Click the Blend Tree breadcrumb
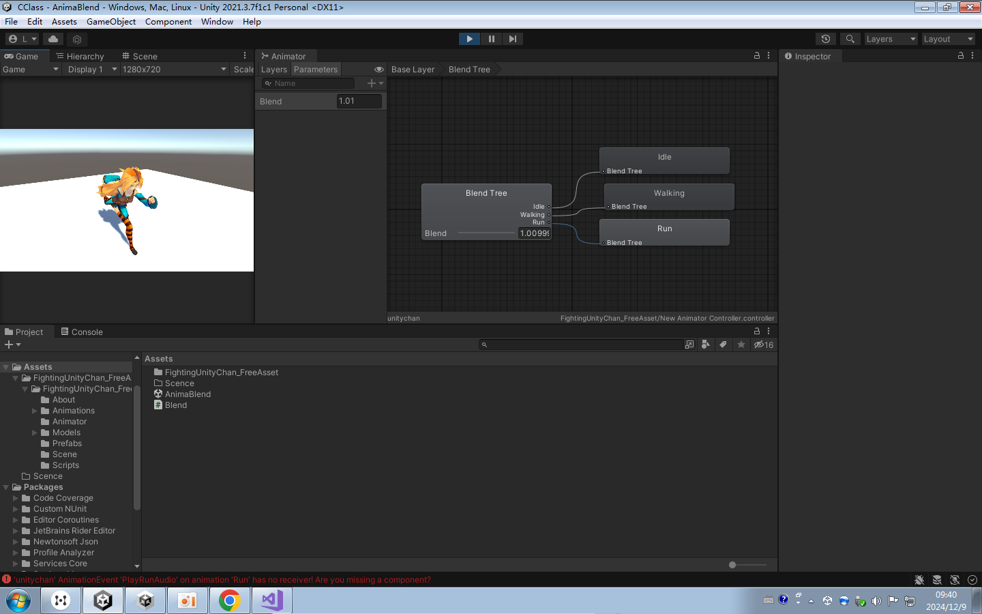This screenshot has height=614, width=982. (x=469, y=70)
